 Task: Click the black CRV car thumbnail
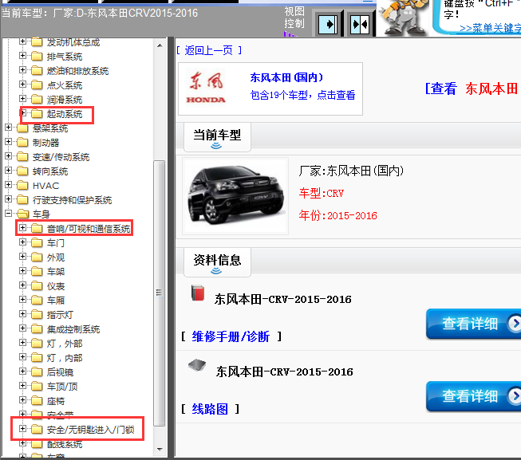[235, 196]
